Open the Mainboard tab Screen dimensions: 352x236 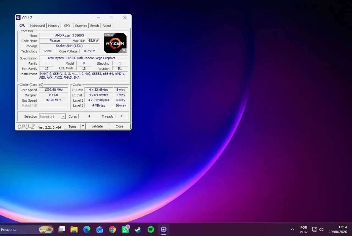[x=37, y=26]
